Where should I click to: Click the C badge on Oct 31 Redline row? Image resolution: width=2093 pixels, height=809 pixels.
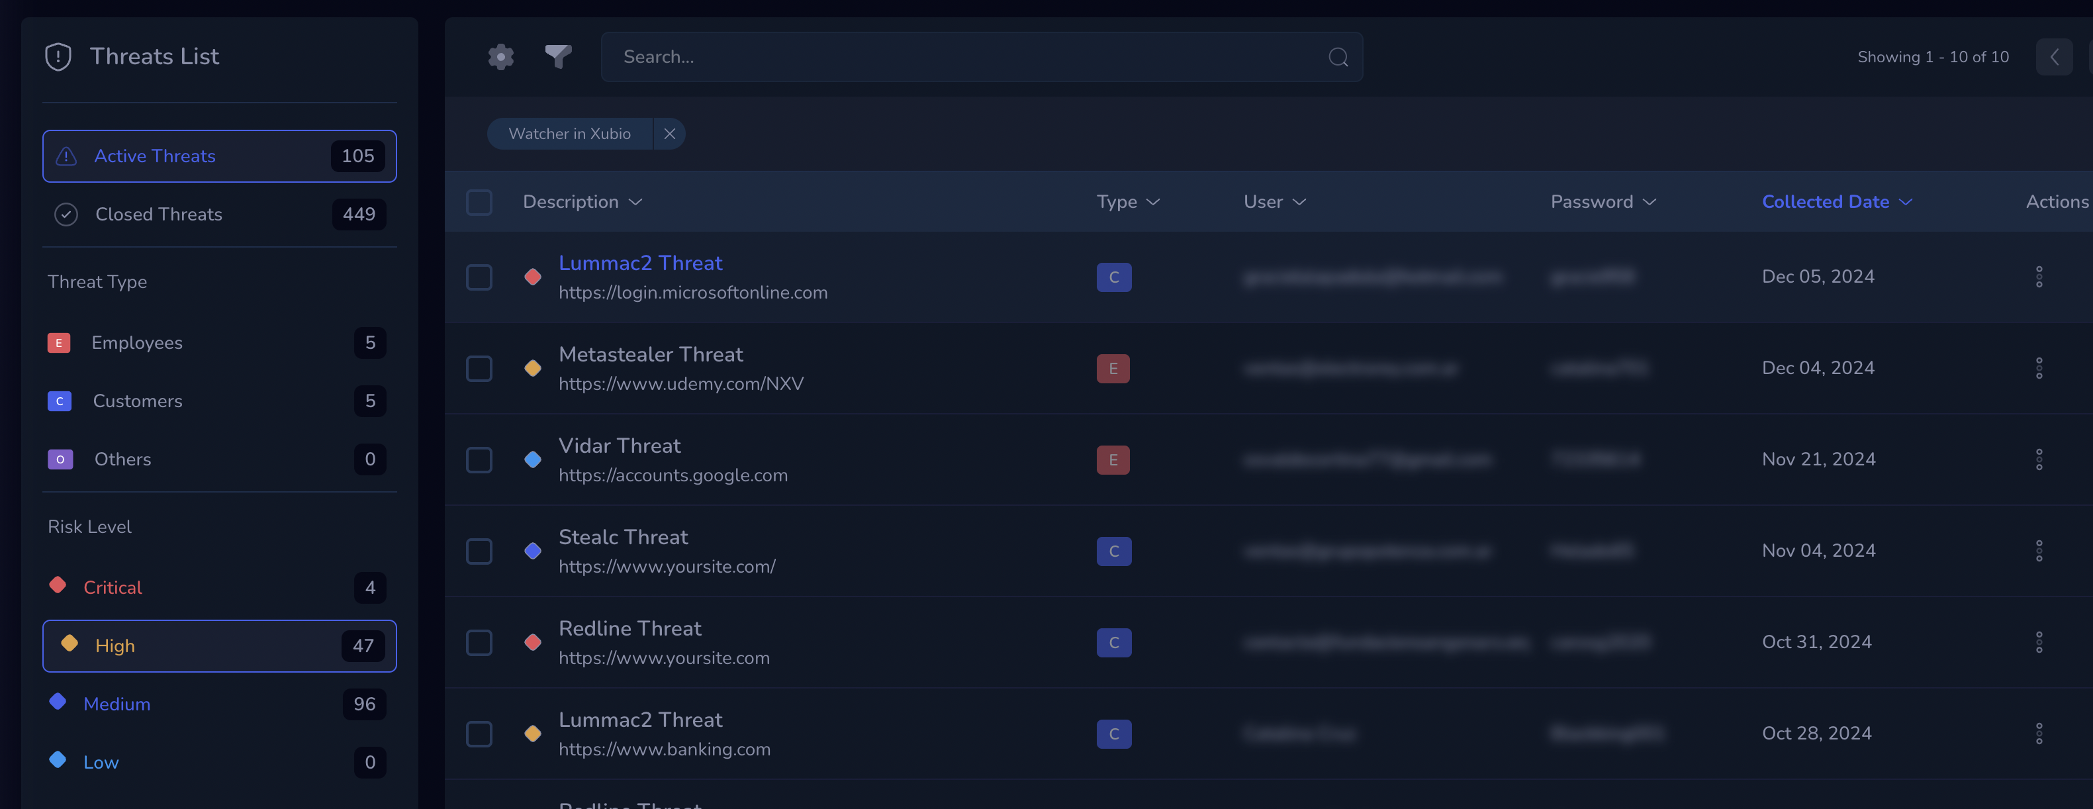pyautogui.click(x=1114, y=642)
